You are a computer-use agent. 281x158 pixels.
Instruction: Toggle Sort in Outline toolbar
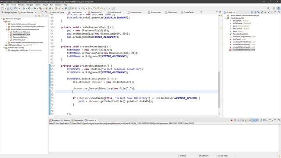point(255,12)
